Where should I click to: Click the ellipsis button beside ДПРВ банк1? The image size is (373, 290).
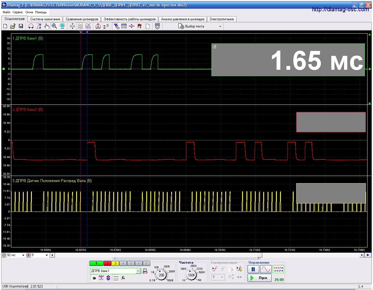138,271
